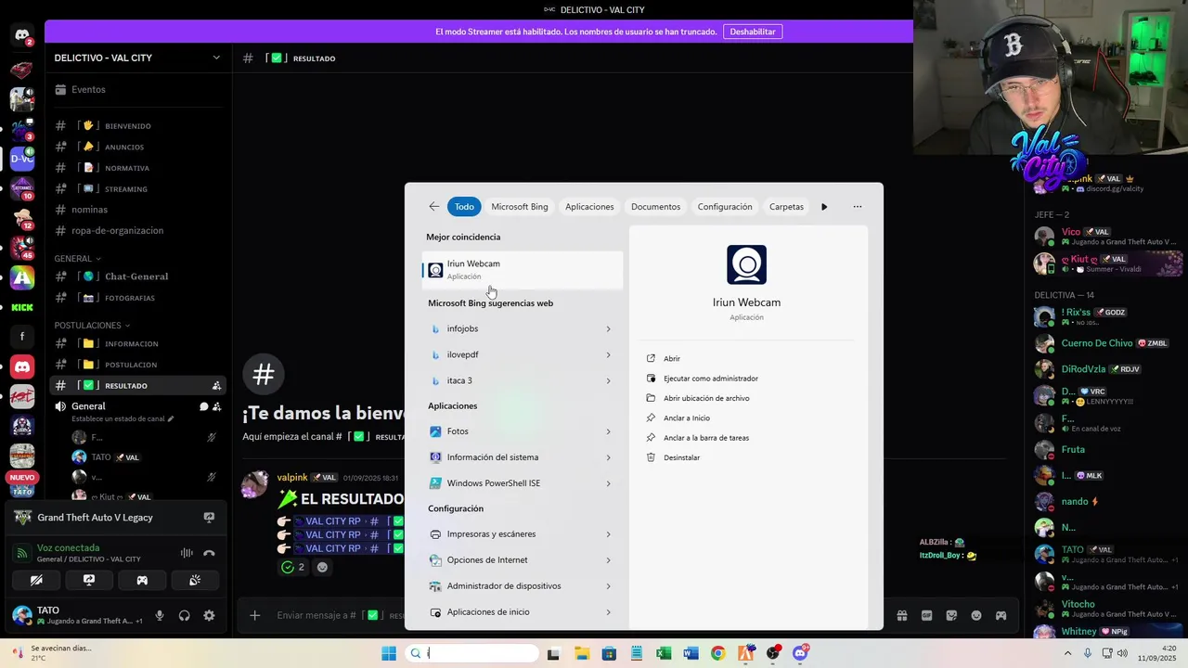Image resolution: width=1188 pixels, height=668 pixels.
Task: Expand Aplicaciones de inicio arrow
Action: click(x=609, y=612)
